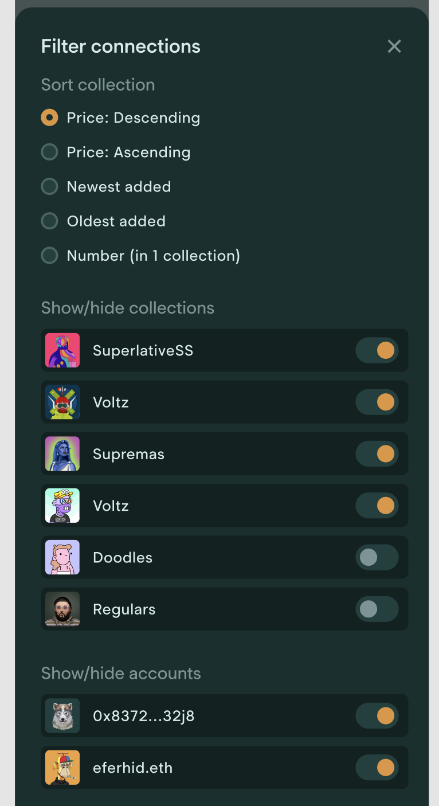
Task: Click the dog avatar for account 0x8372...32j8
Action: pos(62,715)
